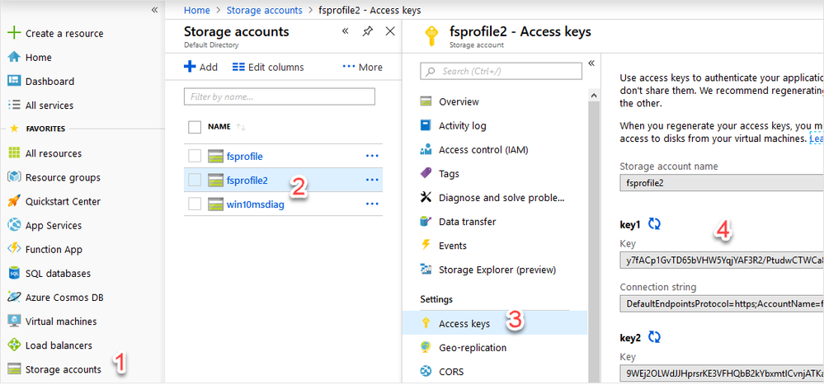
Task: Open Access control (IAM) menu item
Action: (483, 150)
